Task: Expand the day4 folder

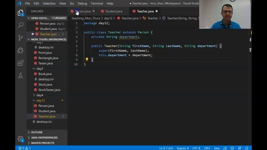Action: [40, 95]
